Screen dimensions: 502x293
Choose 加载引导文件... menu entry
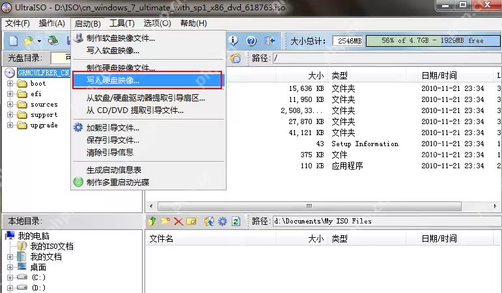(x=148, y=128)
